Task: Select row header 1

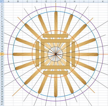Action: pos(2,4)
